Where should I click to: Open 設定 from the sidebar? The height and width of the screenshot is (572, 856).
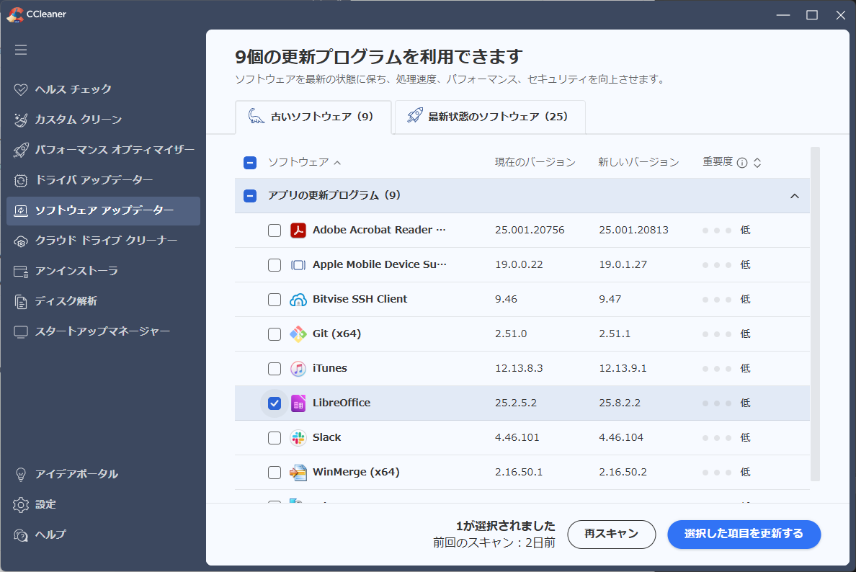click(x=103, y=505)
